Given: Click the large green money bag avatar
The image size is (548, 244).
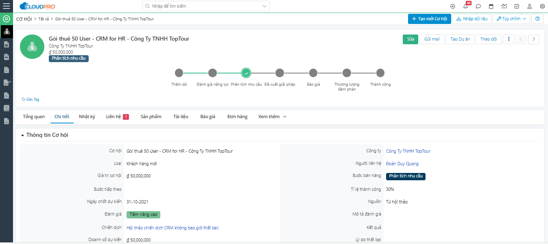Looking at the screenshot, I should [32, 47].
